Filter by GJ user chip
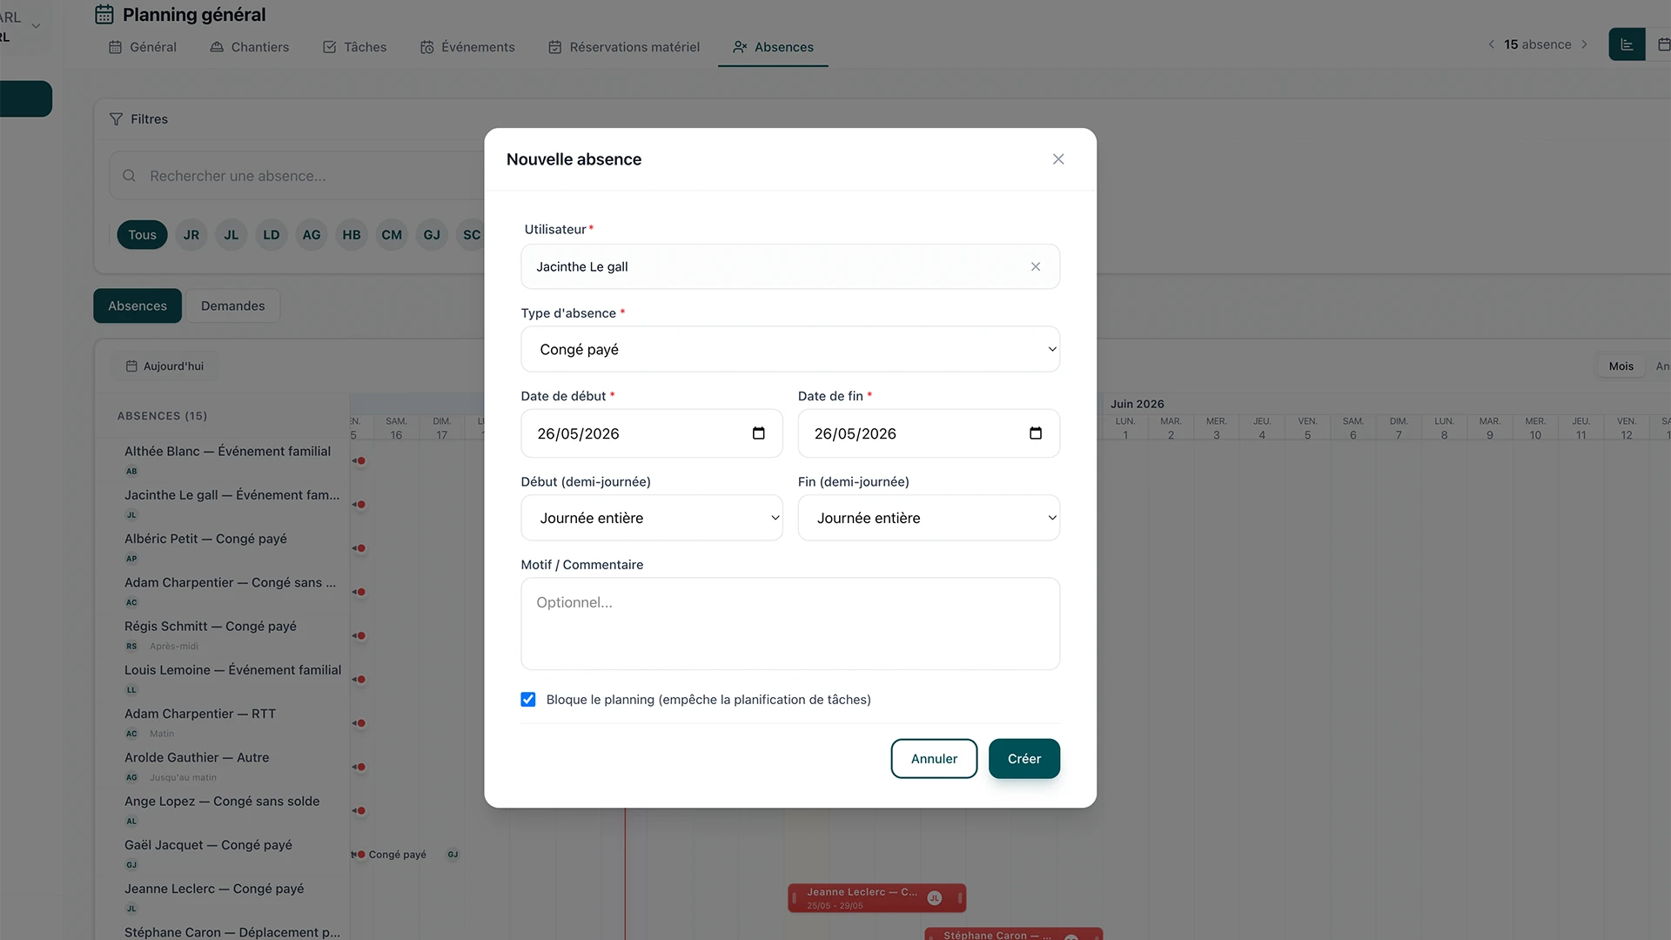 (x=432, y=235)
